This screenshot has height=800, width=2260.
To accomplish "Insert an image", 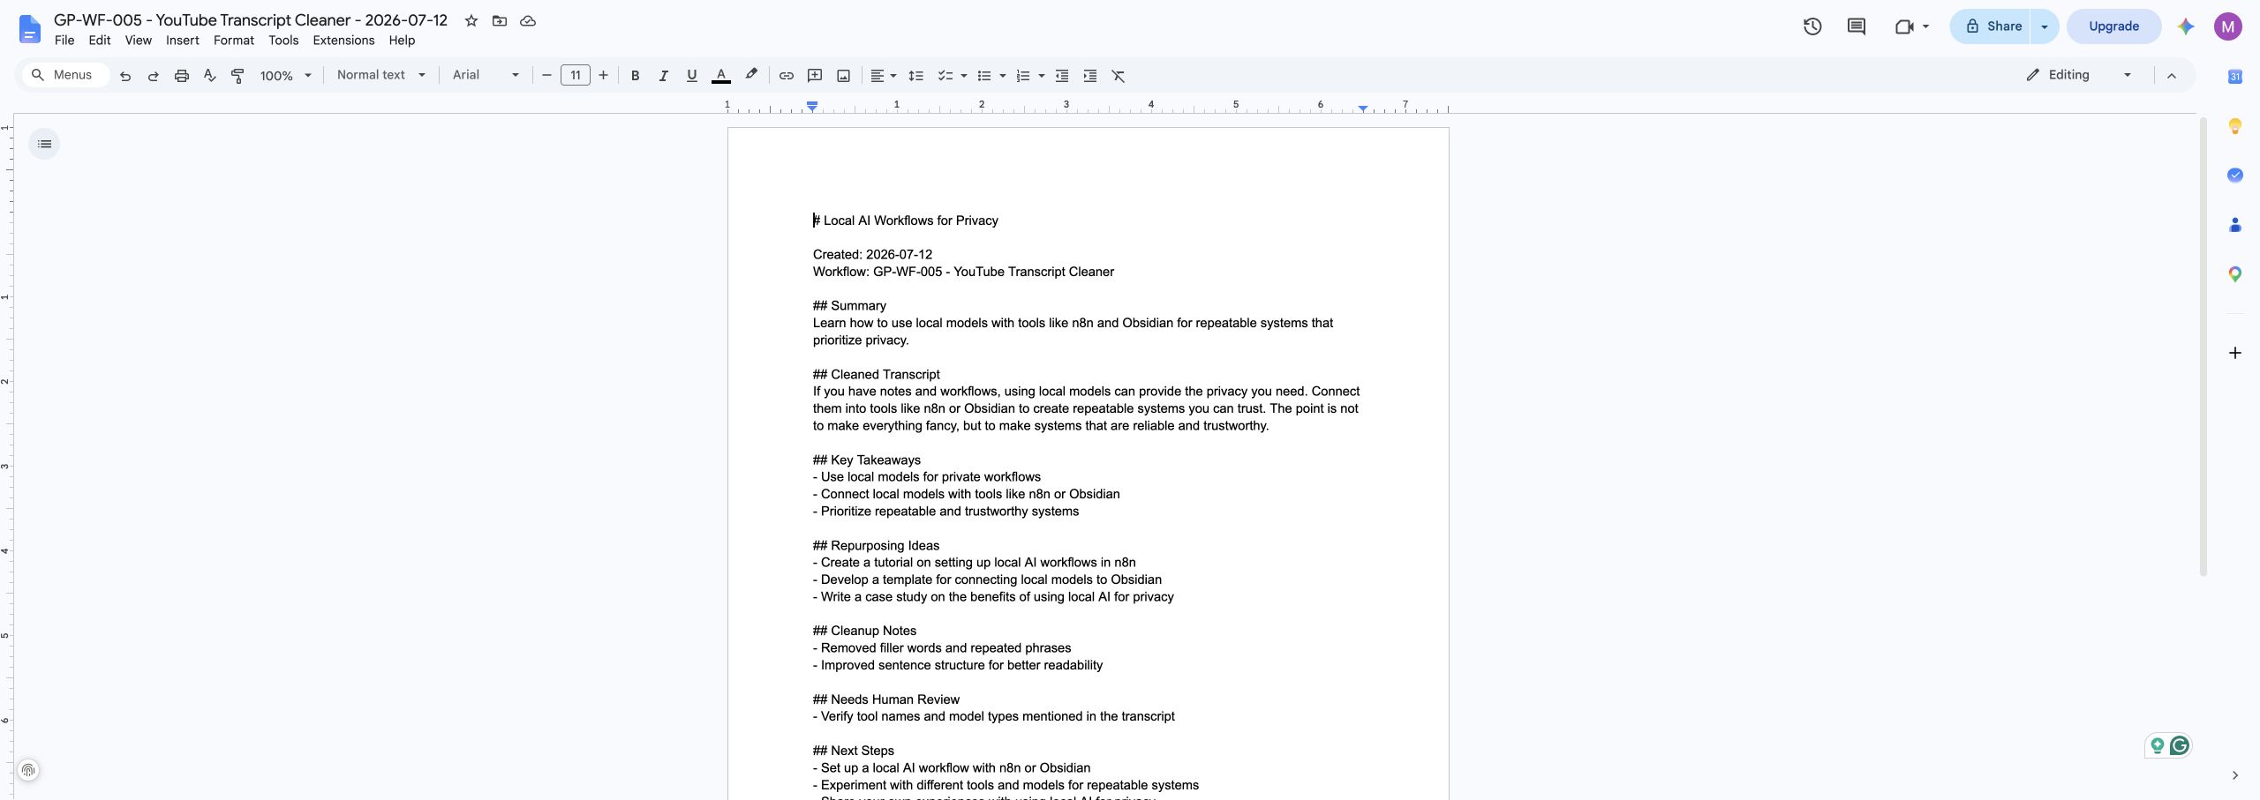I will pos(844,76).
